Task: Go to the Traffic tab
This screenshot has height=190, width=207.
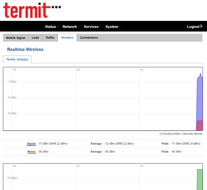Action: pos(50,38)
